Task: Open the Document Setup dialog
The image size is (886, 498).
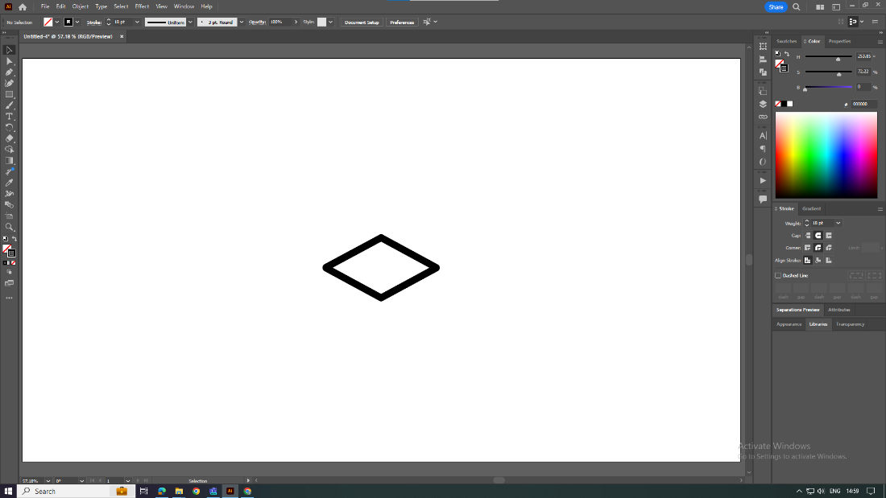Action: click(x=361, y=22)
